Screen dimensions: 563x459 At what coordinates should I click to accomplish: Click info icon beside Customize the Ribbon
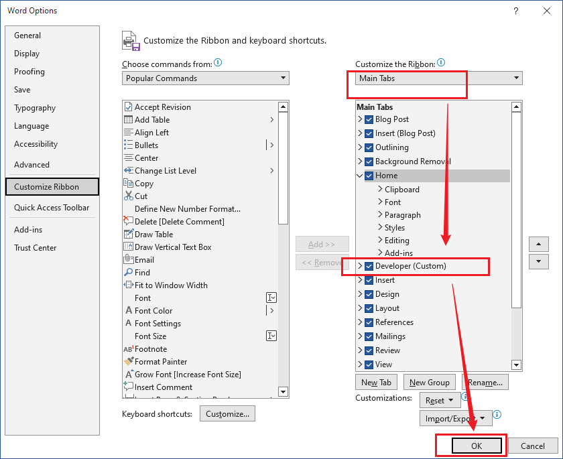point(441,63)
